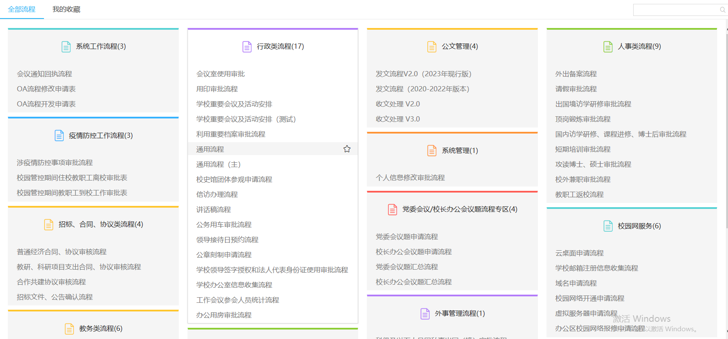
Task: Open 请假审批流程 workflow
Action: (576, 89)
